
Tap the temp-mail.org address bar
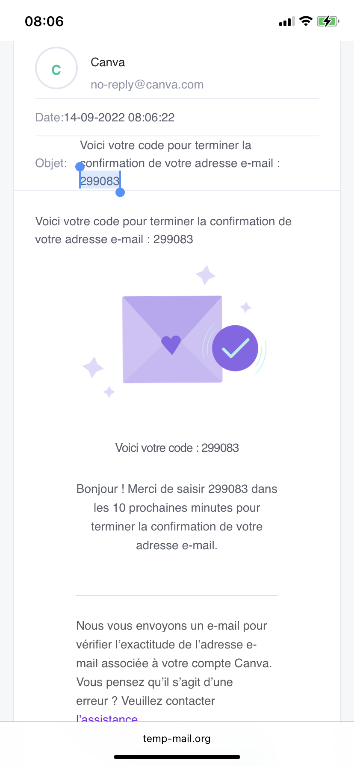click(x=177, y=739)
